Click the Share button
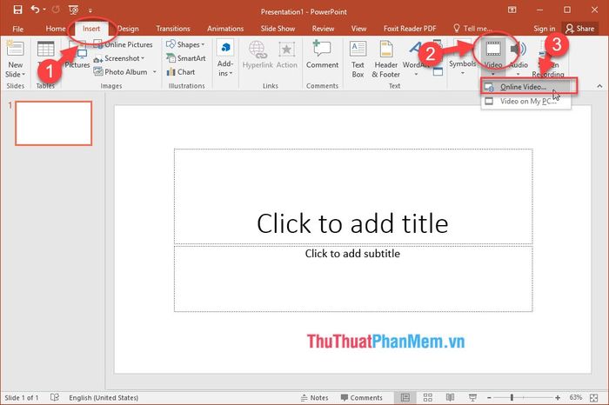The width and height of the screenshot is (609, 405). click(x=580, y=29)
